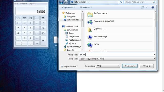This screenshot has height=92, width=164.
Task: Collapse folders with Скрыть папки
Action: coord(69,66)
